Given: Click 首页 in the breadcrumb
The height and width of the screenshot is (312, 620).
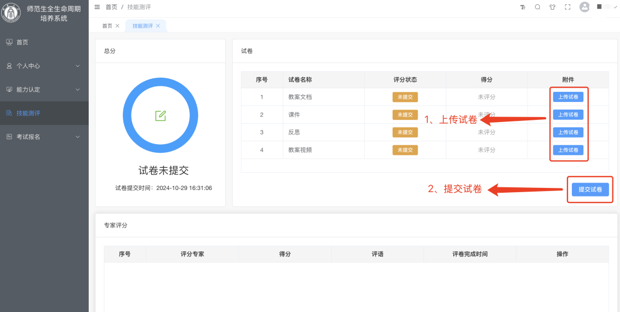Looking at the screenshot, I should (111, 7).
